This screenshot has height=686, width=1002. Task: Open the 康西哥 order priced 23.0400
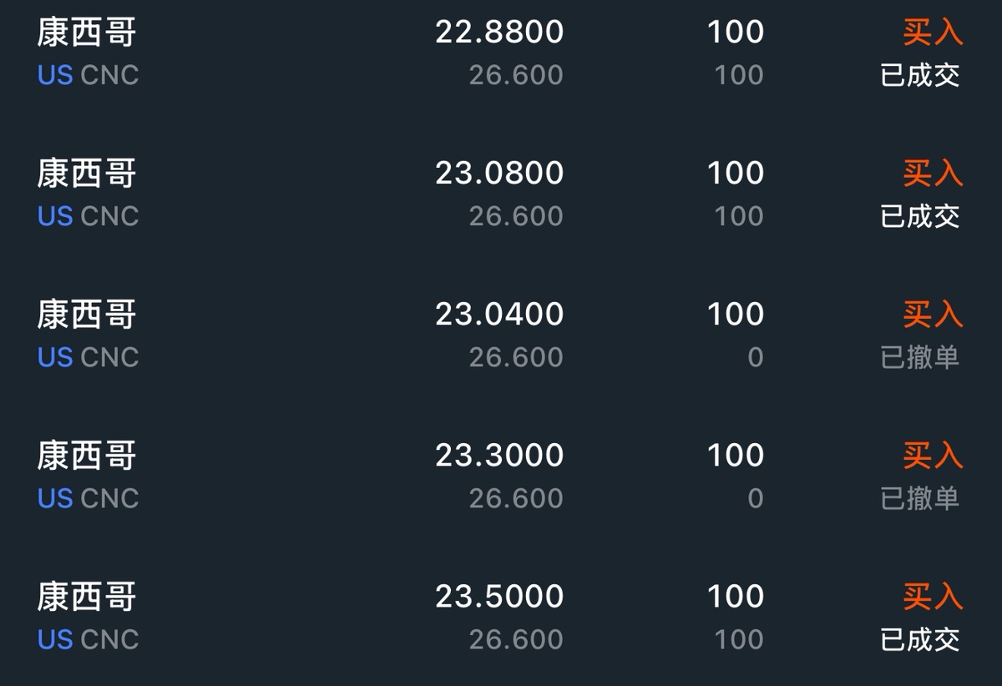pos(501,335)
